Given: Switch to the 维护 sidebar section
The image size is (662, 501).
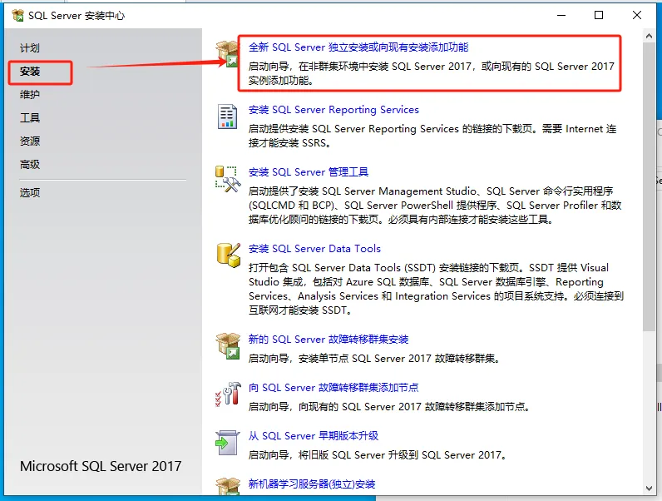Looking at the screenshot, I should click(30, 95).
